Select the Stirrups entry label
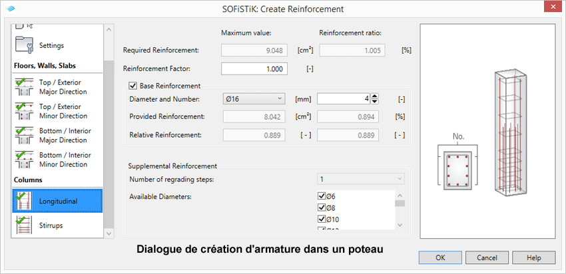 [51, 225]
